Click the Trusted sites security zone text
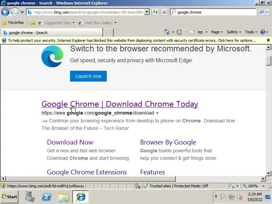The width and height of the screenshot is (272, 204). click(160, 186)
